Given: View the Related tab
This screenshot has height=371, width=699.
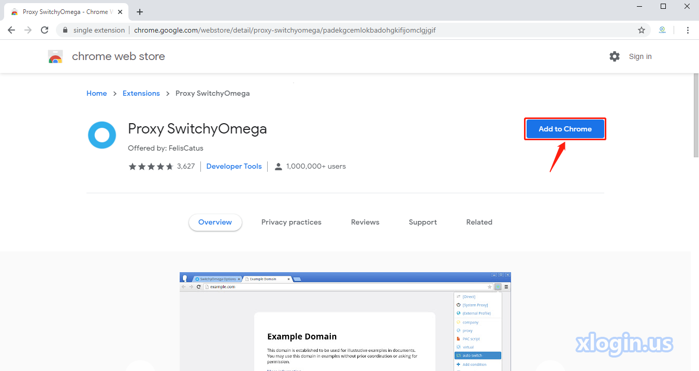Looking at the screenshot, I should click(x=479, y=222).
